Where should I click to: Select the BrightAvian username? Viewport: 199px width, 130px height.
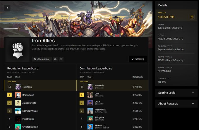pos(28,95)
